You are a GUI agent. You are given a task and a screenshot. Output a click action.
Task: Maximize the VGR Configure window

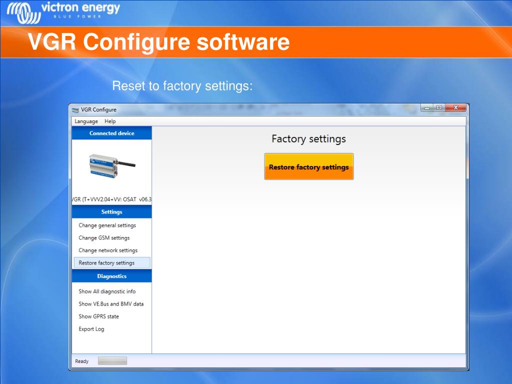pyautogui.click(x=439, y=107)
